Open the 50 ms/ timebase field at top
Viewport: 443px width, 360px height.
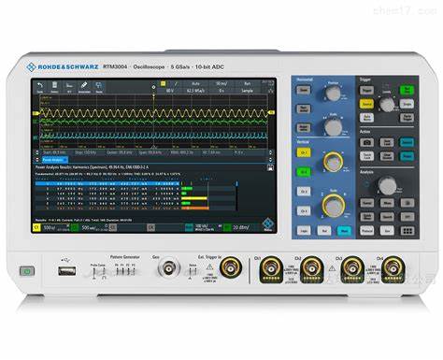(221, 83)
